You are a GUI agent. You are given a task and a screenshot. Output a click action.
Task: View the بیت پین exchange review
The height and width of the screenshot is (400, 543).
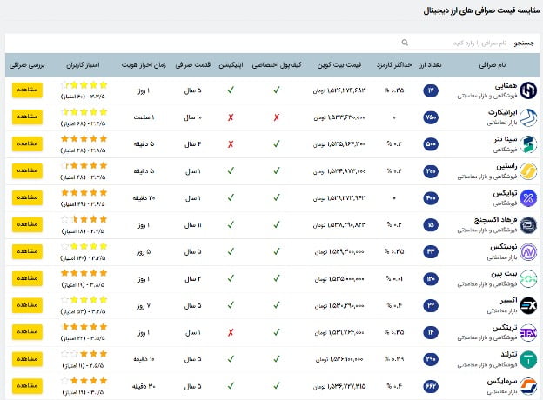27,278
